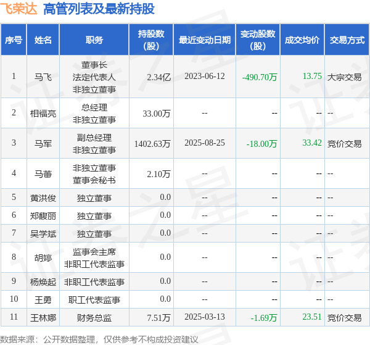The width and height of the screenshot is (370, 345).
Task: Click holdings value 1402.63万
Action: point(152,144)
